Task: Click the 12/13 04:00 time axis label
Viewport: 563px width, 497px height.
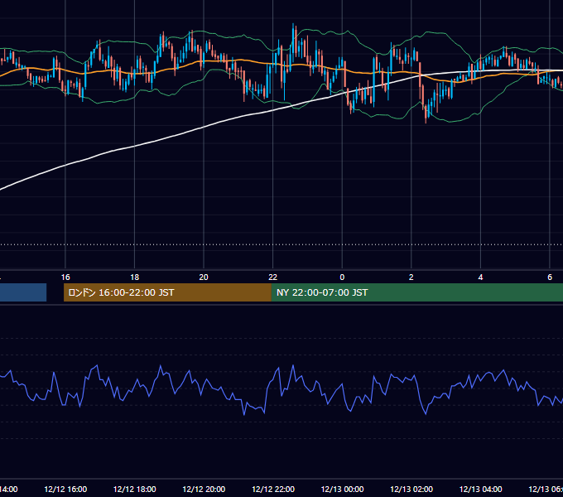Action: coord(481,489)
